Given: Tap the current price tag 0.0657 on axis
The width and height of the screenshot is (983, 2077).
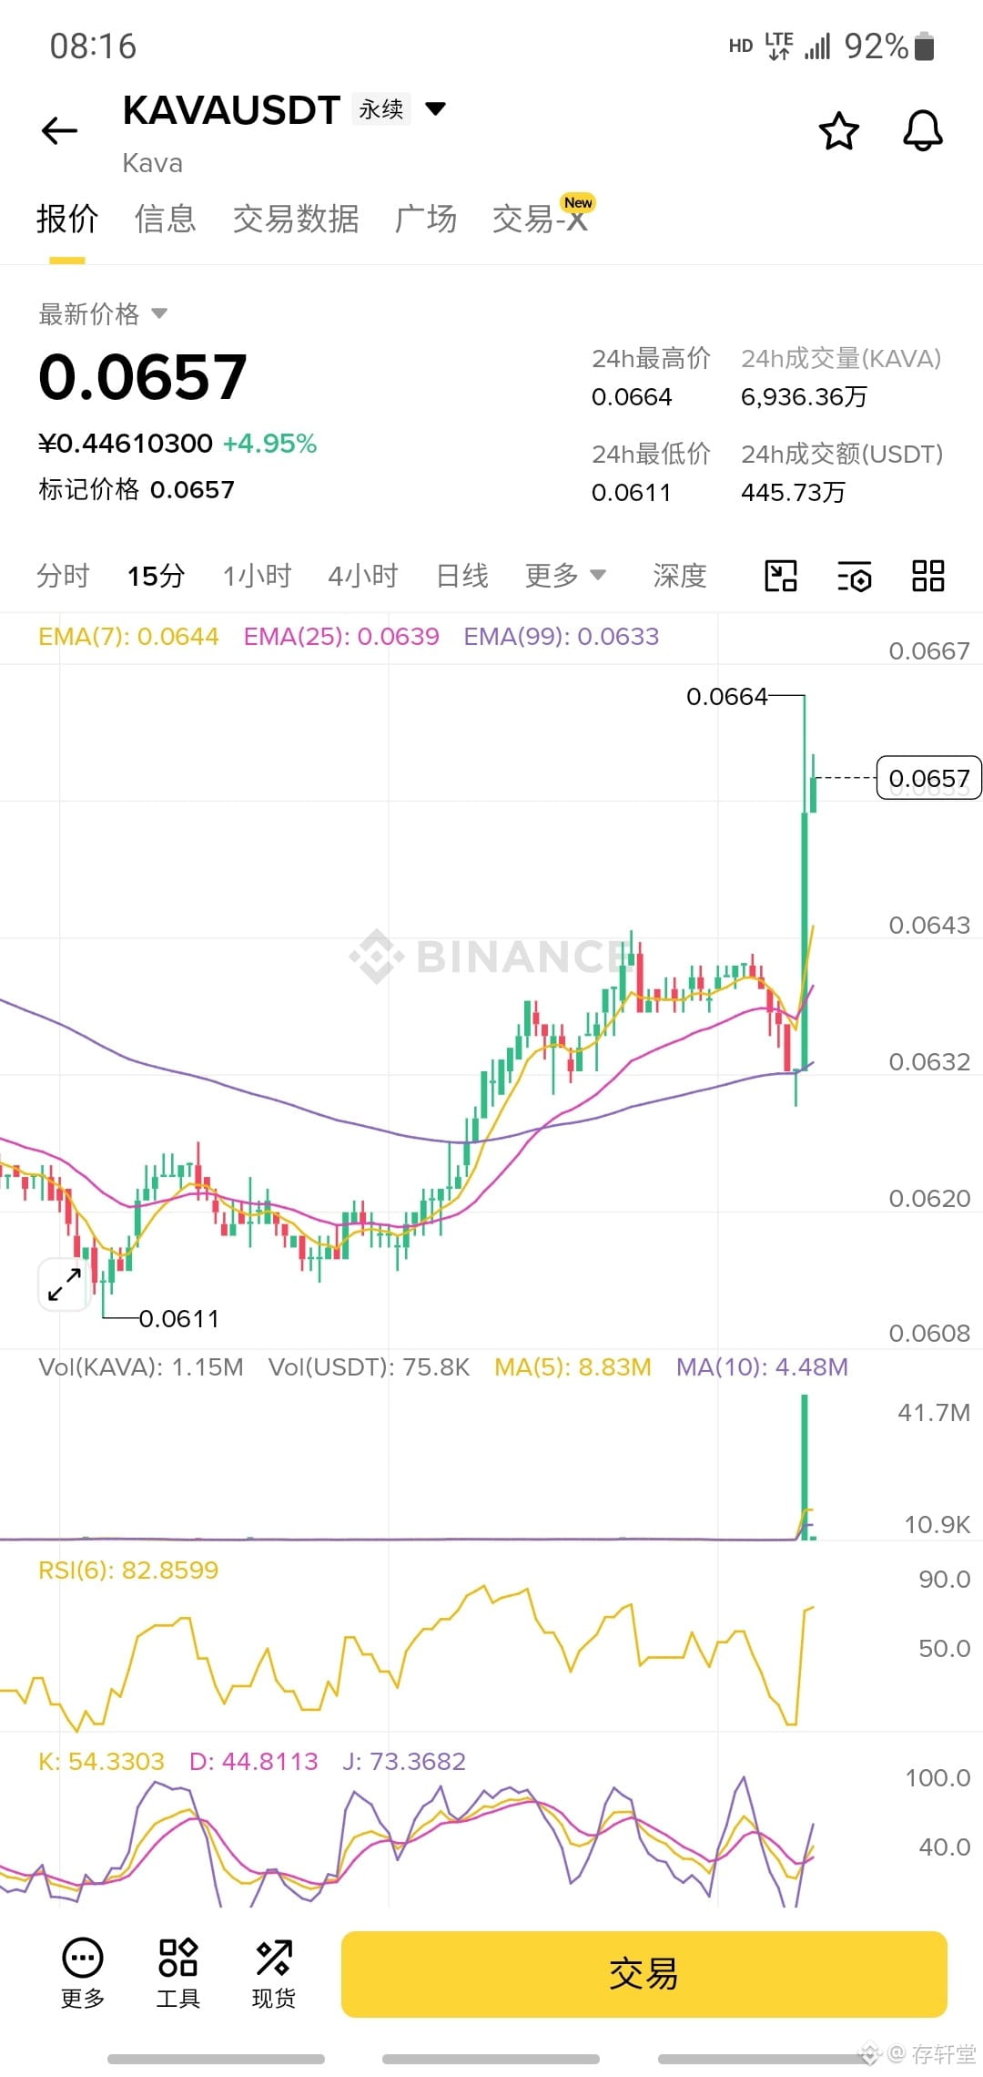Looking at the screenshot, I should click(x=928, y=778).
